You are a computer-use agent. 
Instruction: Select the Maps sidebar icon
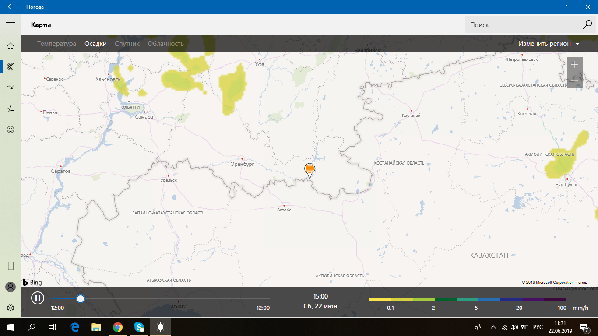11,66
